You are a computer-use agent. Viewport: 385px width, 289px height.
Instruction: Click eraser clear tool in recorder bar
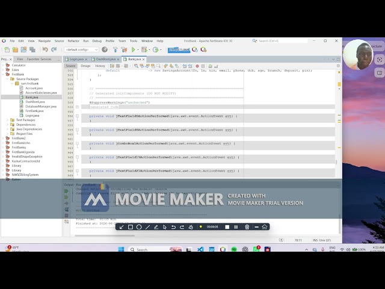point(191,227)
